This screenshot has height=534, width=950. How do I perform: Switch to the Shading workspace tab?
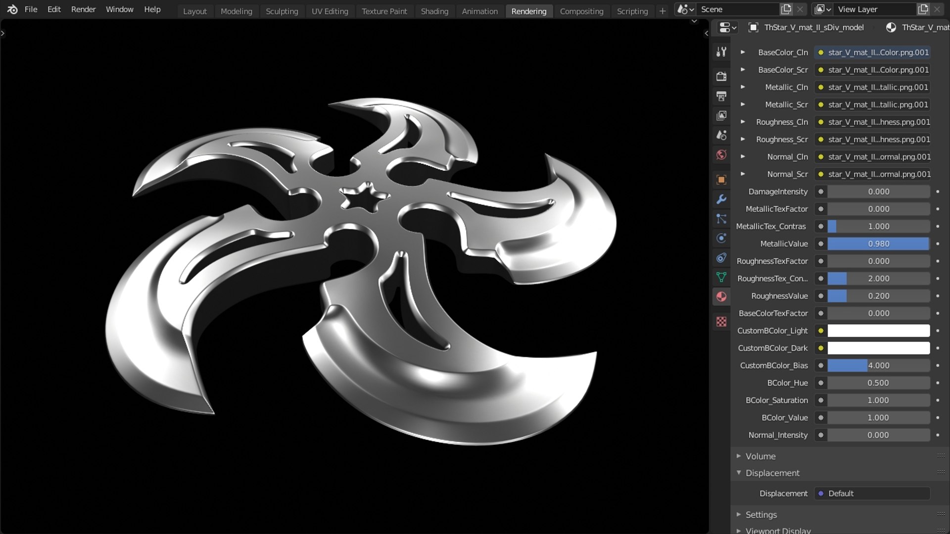click(434, 11)
